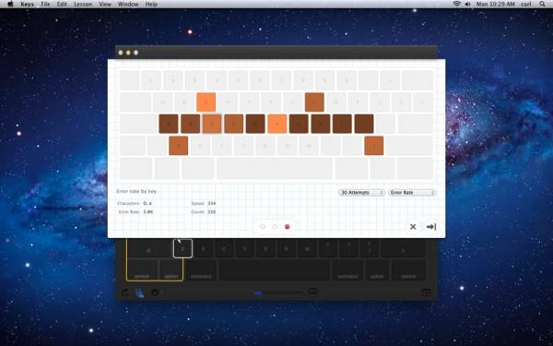Viewport: 553px width, 346px height.
Task: Open the gear settings icon in bottom bar
Action: click(155, 292)
